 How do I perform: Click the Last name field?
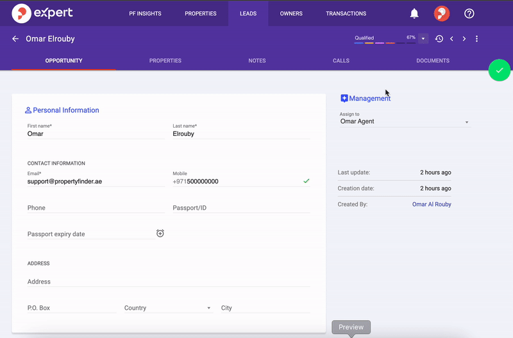tap(242, 133)
